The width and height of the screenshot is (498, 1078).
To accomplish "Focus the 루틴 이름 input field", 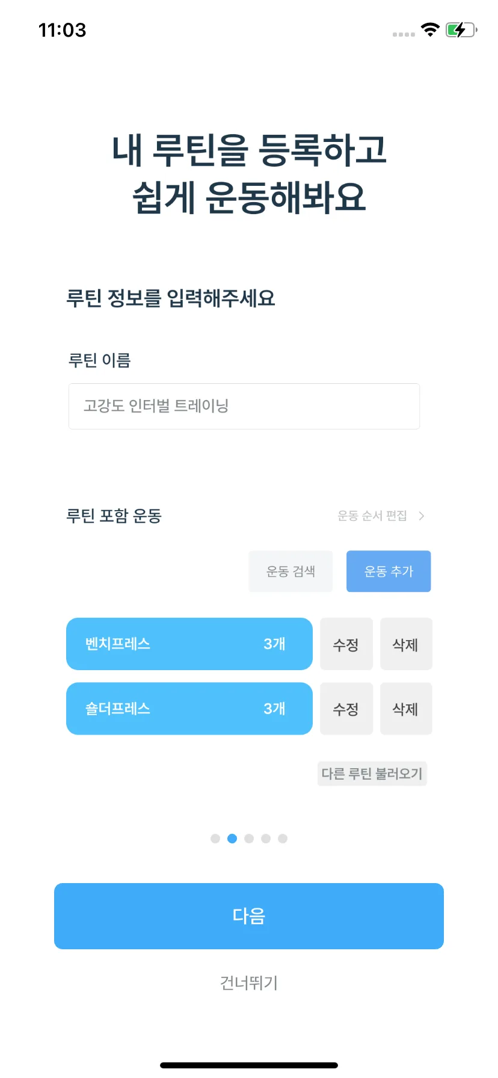I will (x=244, y=406).
